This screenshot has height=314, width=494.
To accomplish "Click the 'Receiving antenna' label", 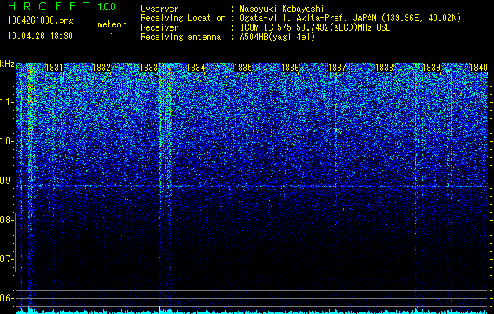I will (x=181, y=37).
